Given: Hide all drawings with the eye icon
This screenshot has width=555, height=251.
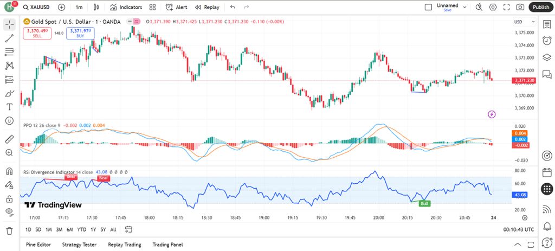Looking at the screenshot, I should pos(10,212).
